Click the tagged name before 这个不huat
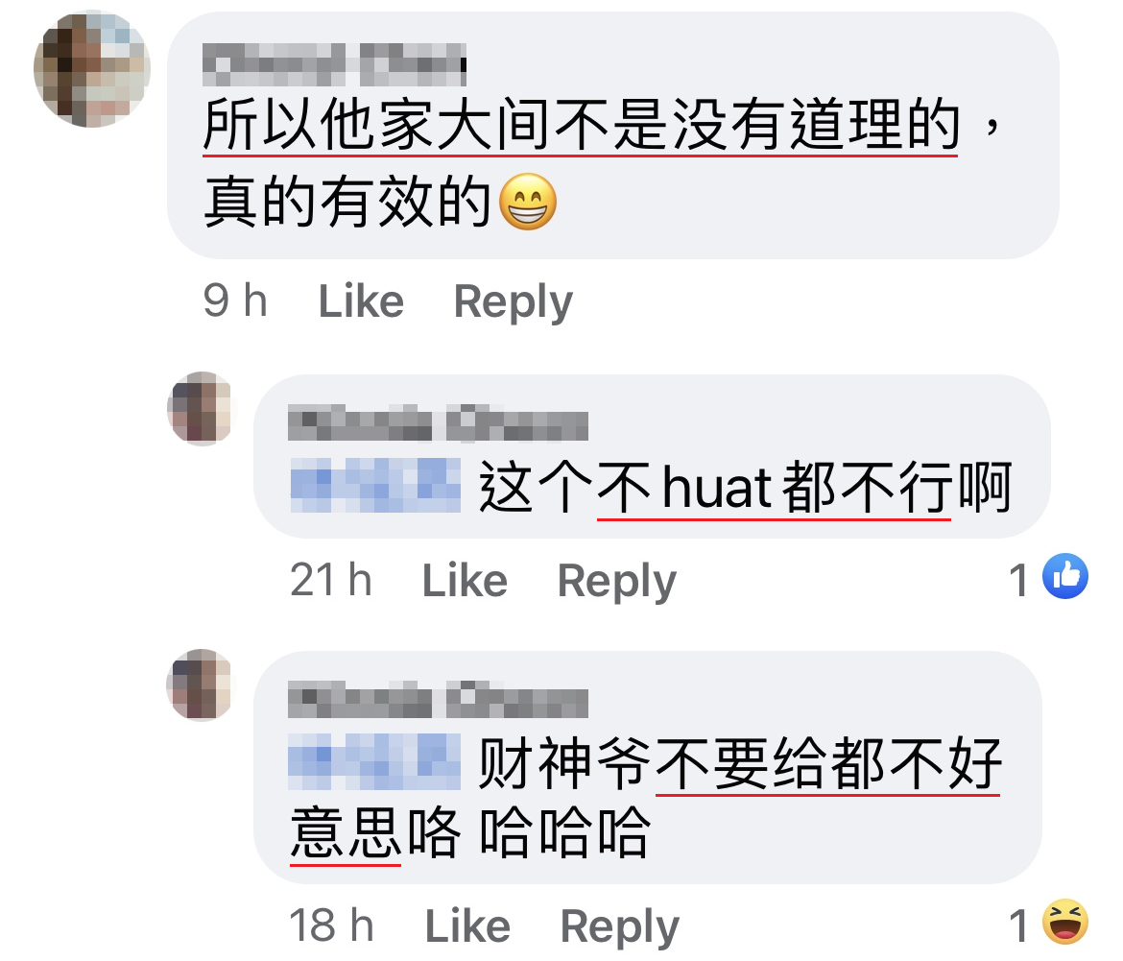The image size is (1123, 961). pyautogui.click(x=375, y=486)
